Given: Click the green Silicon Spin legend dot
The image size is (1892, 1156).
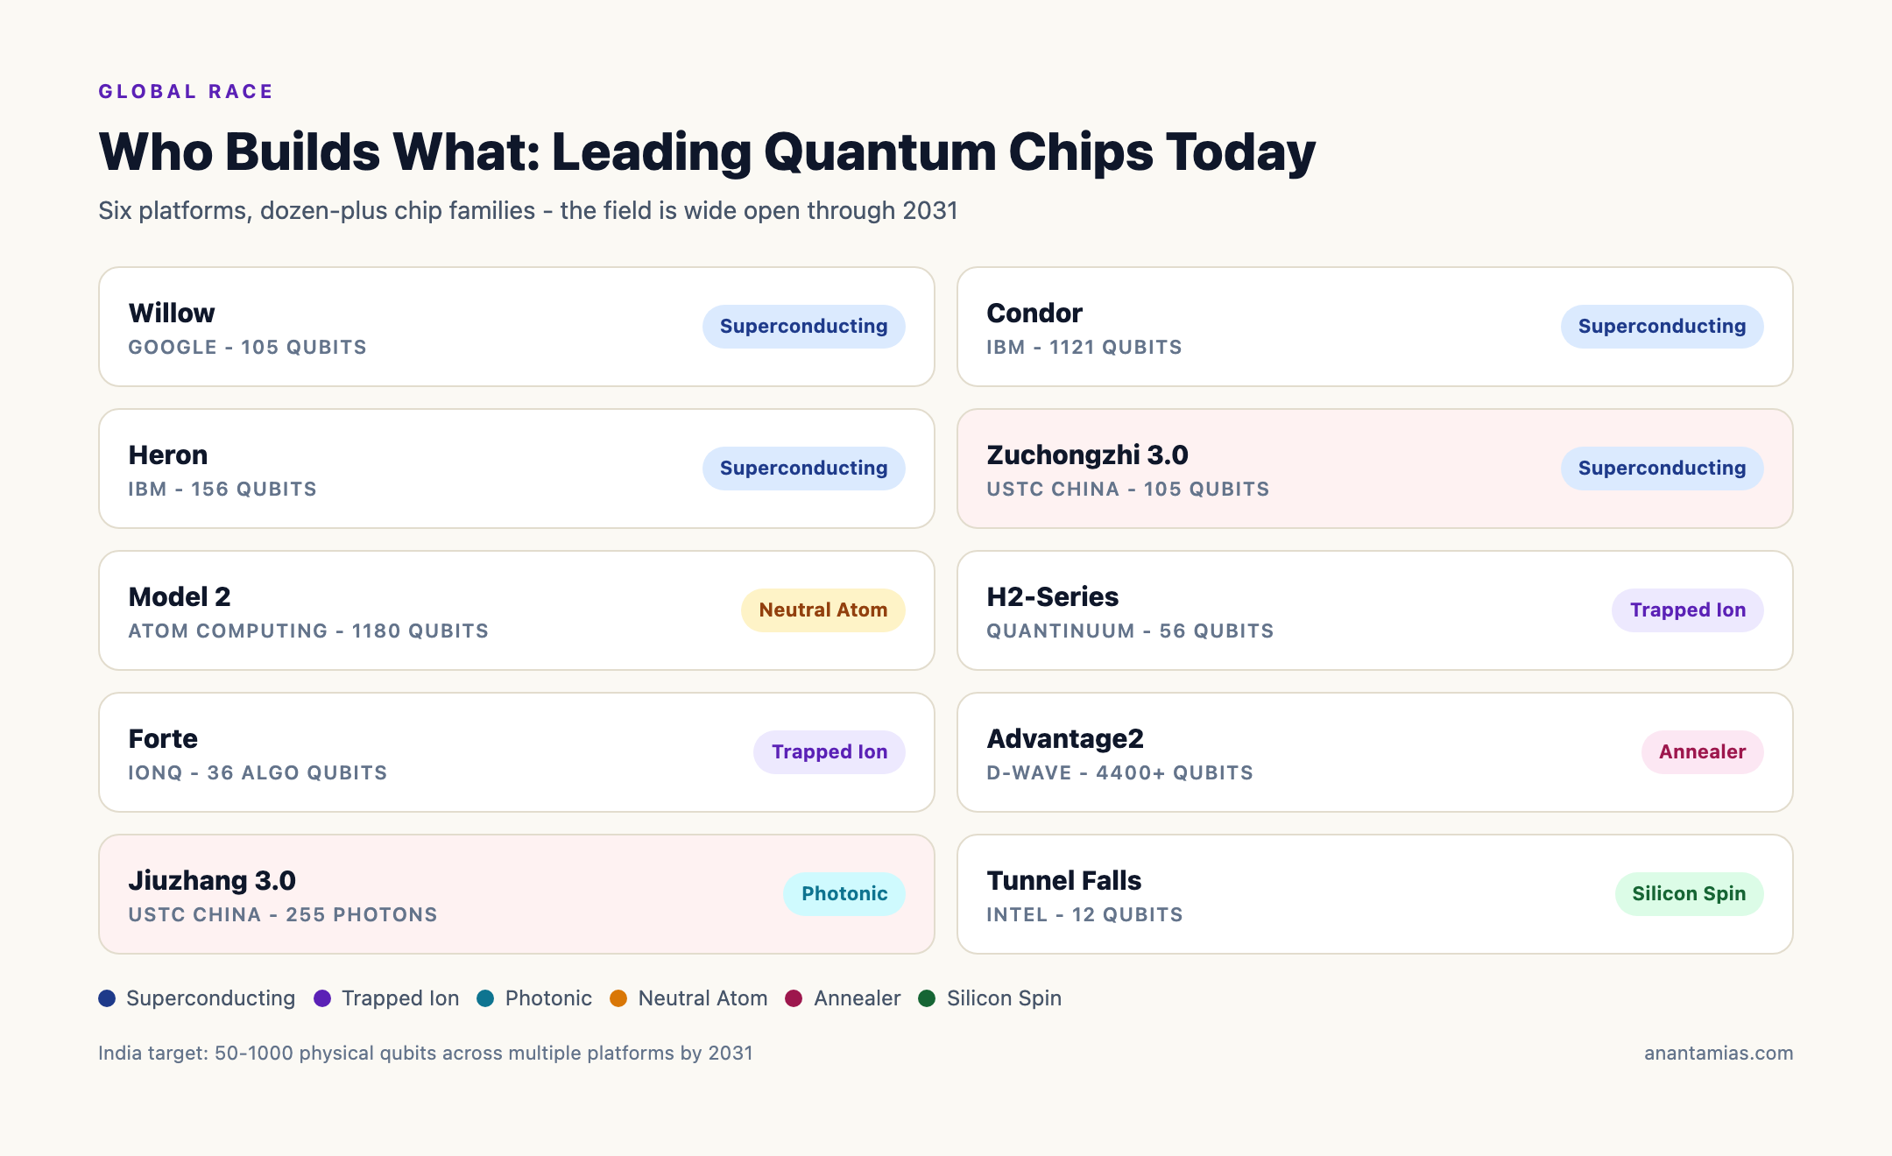Looking at the screenshot, I should 927,998.
